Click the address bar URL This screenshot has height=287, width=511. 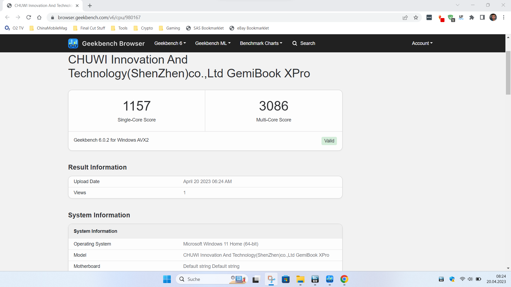pyautogui.click(x=99, y=18)
